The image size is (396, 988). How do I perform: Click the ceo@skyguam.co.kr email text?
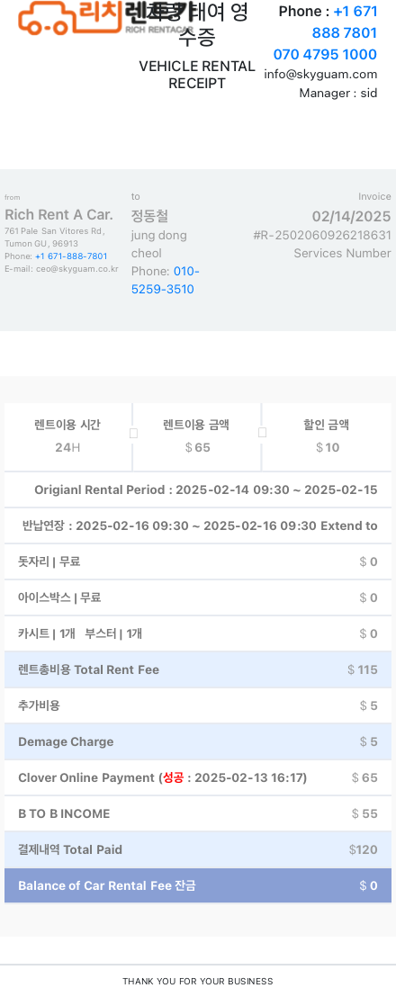76,269
